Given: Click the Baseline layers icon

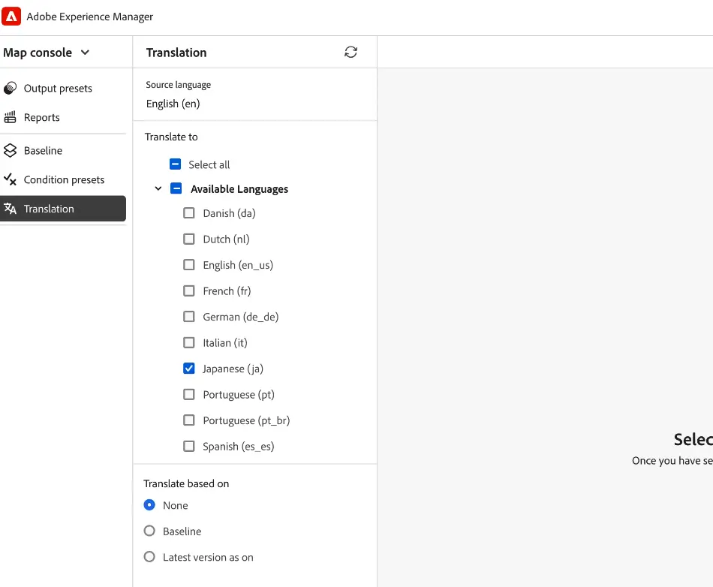Looking at the screenshot, I should (10, 150).
